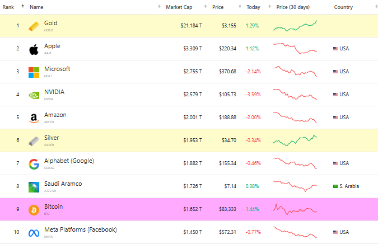Click Microsoft price $370.68
Image resolution: width=378 pixels, height=244 pixels.
point(227,72)
